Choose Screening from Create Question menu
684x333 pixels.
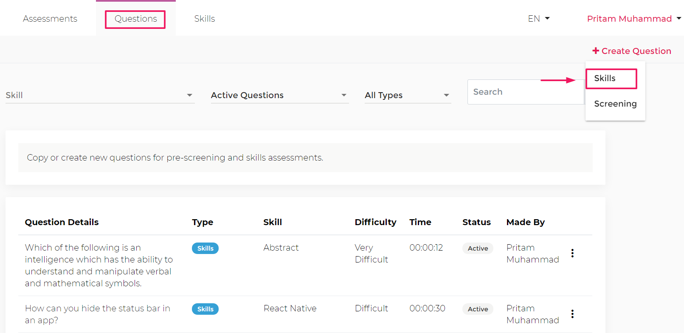(615, 104)
